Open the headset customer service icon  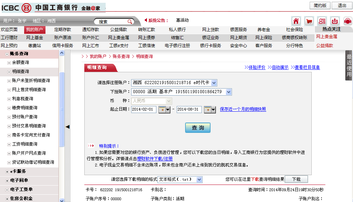coord(348,21)
